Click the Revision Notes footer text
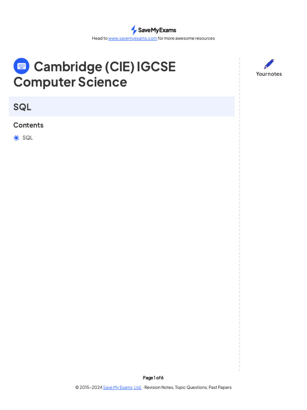Image resolution: width=307 pixels, height=410 pixels. pos(159,388)
